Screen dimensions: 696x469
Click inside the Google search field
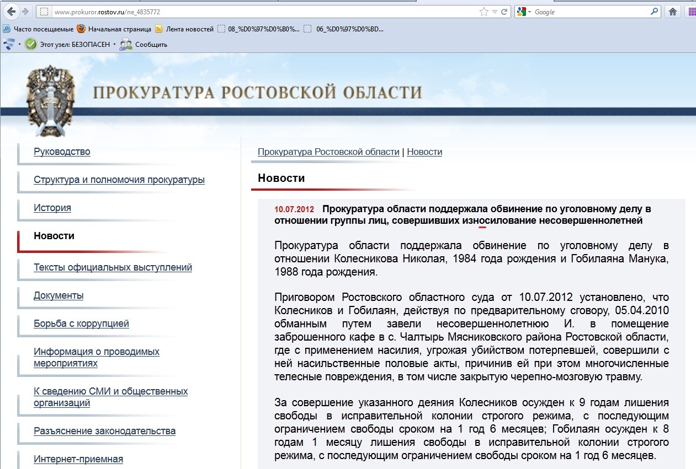(591, 12)
